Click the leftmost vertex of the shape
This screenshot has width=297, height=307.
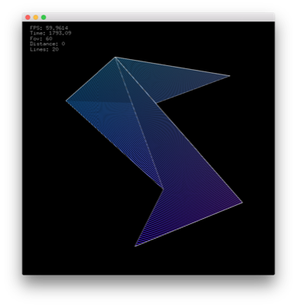(x=67, y=101)
